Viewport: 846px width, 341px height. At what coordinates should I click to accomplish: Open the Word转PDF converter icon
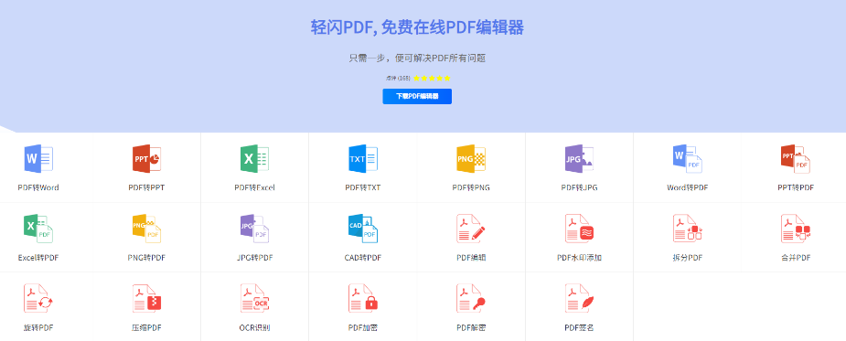click(688, 159)
